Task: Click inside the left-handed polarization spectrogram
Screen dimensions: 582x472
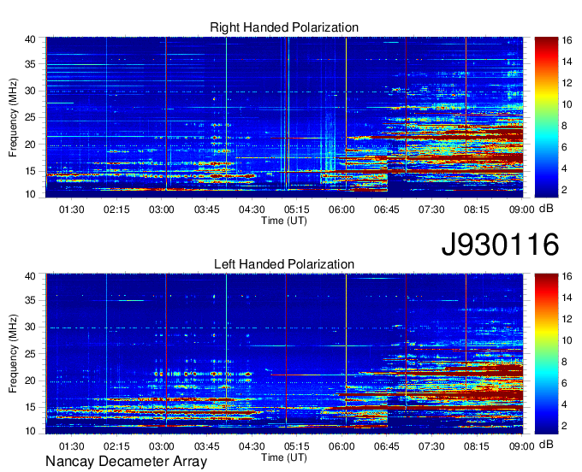Action: point(284,354)
